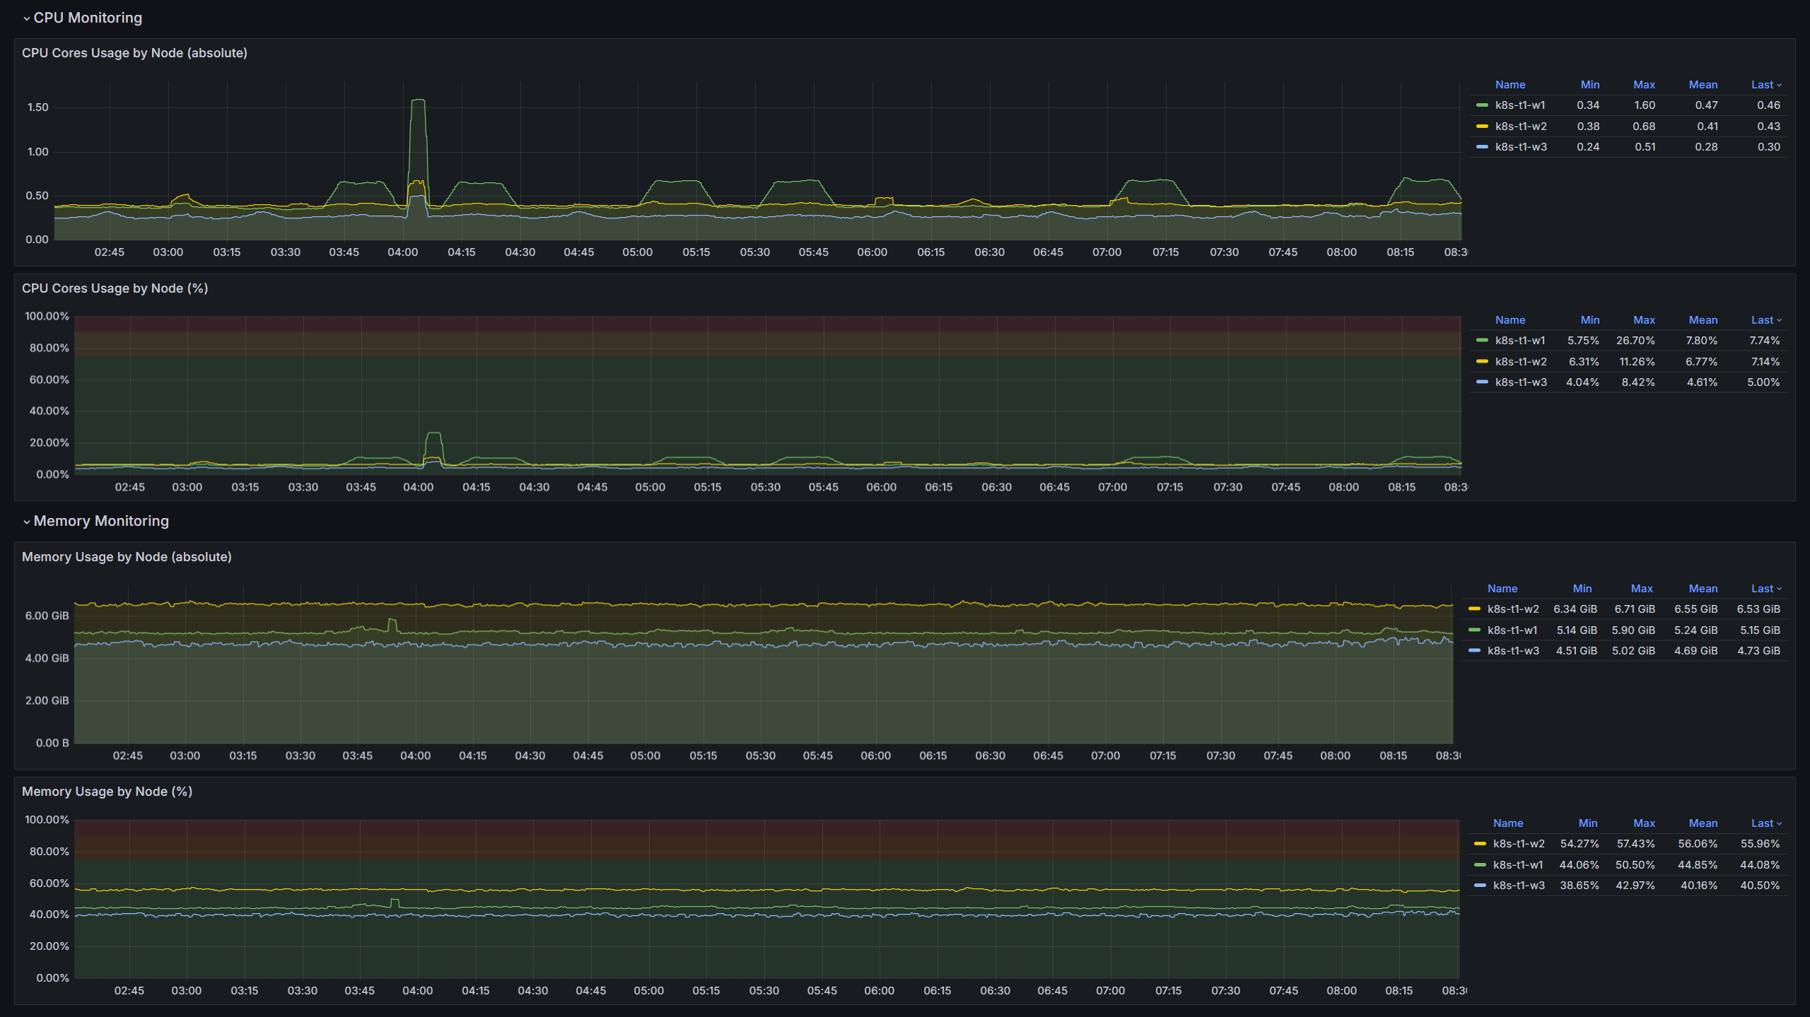
Task: Open Memory Usage by Node (%) panel title
Action: [107, 792]
